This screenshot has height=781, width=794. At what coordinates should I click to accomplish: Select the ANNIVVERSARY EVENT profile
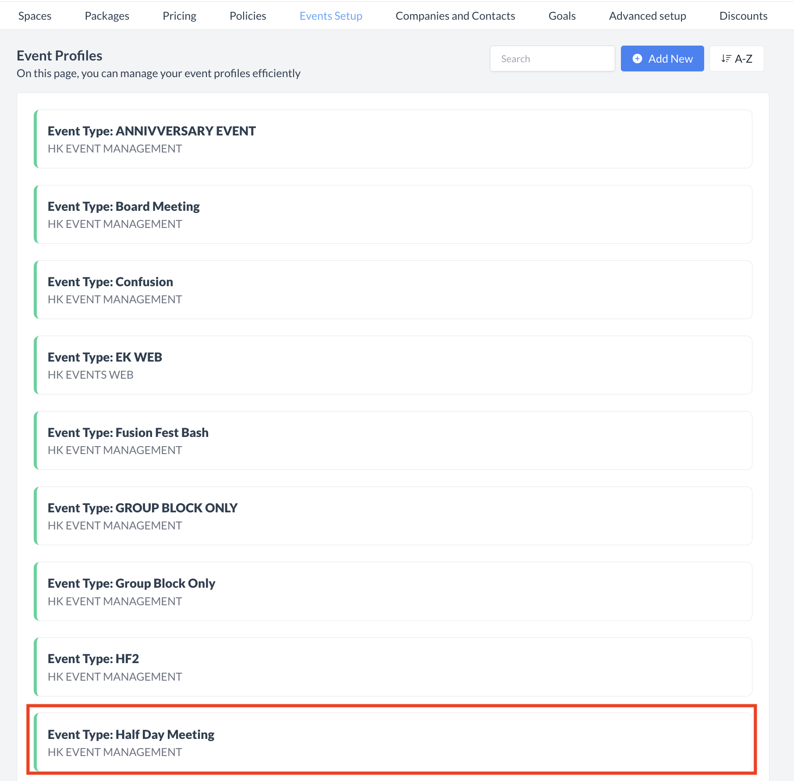[393, 138]
